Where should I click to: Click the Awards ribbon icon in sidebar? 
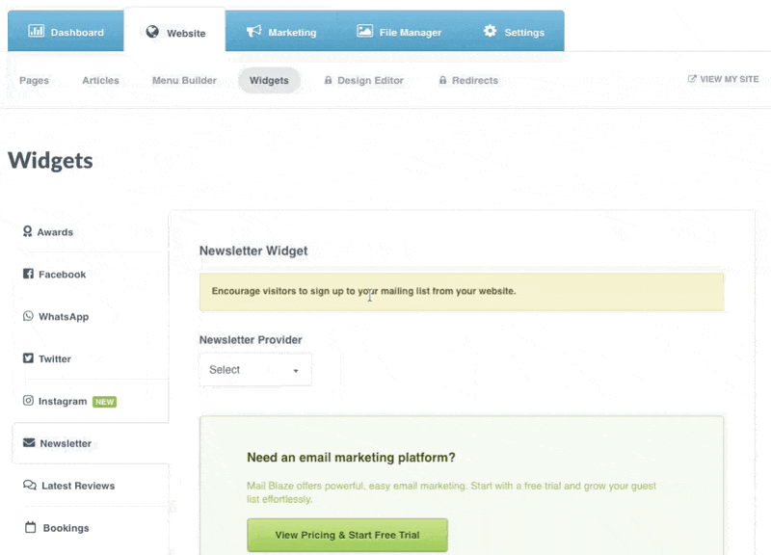tap(28, 232)
